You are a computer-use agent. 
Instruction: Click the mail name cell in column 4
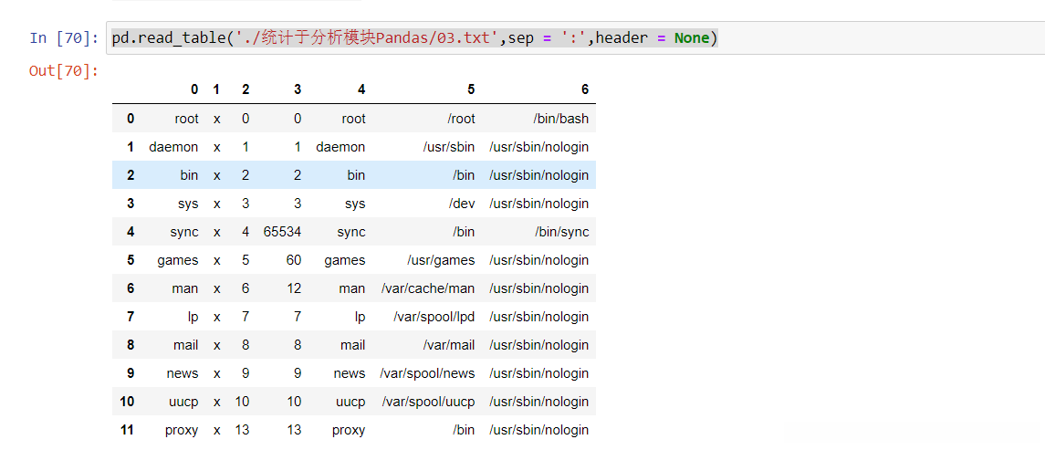[350, 345]
